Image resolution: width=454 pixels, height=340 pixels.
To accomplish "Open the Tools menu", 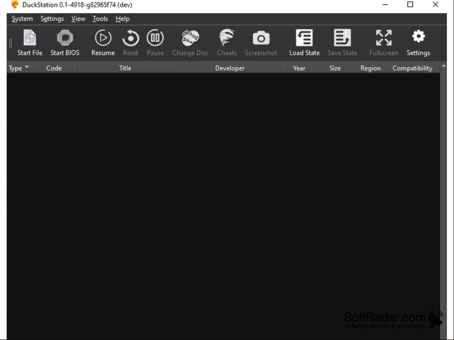I will click(100, 19).
